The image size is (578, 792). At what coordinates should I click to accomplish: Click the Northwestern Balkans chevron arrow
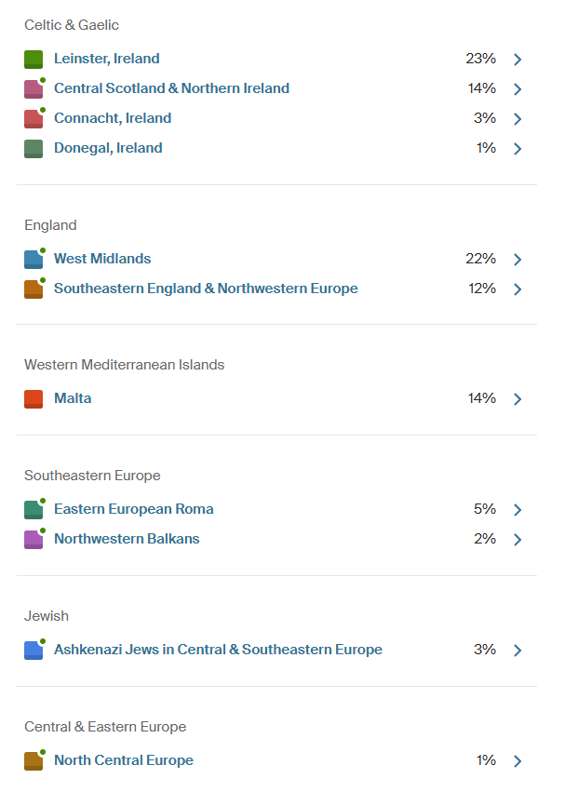coord(518,540)
